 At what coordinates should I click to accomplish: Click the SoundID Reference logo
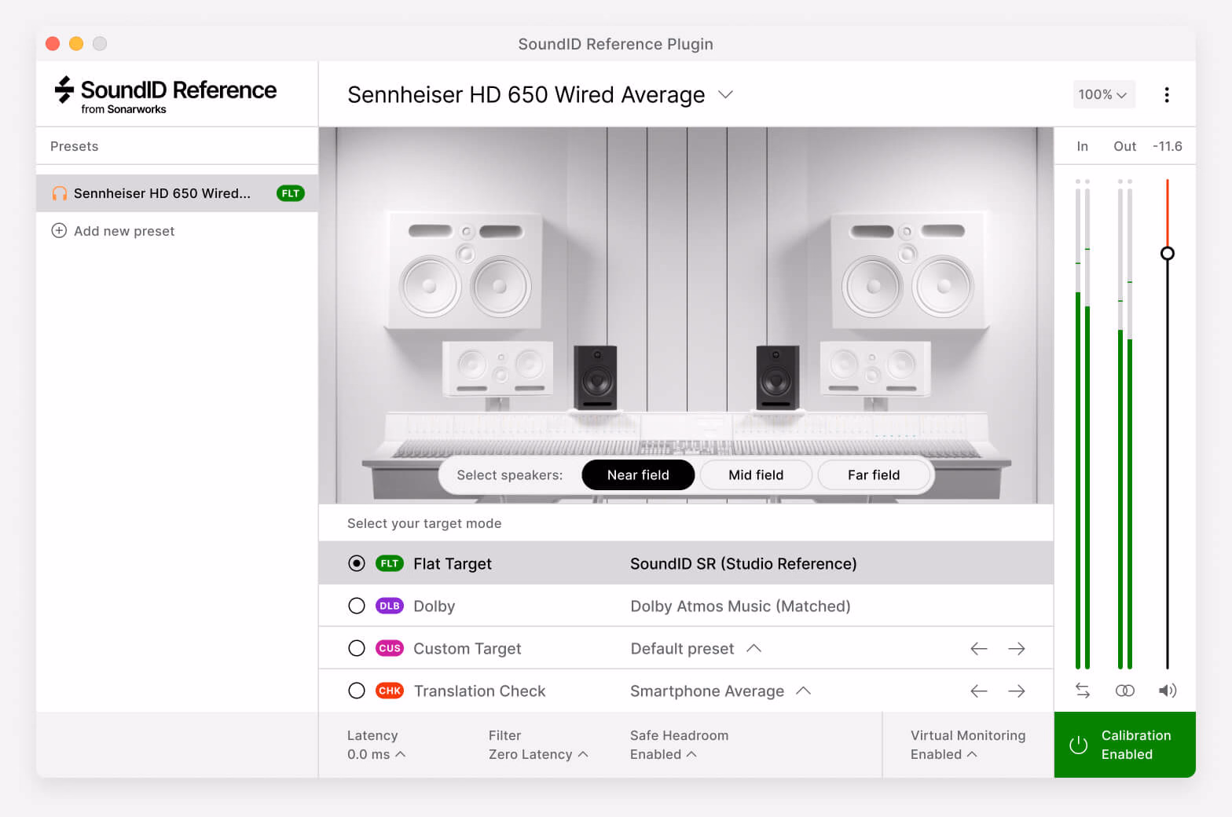pos(165,95)
